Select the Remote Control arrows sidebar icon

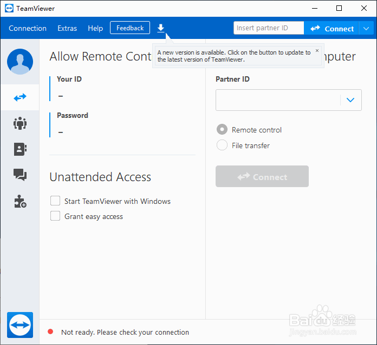[20, 97]
